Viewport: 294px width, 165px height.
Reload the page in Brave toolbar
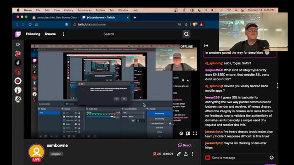tap(30, 24)
